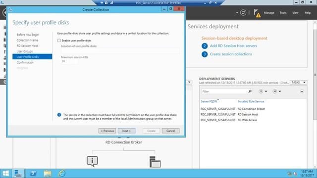Click the system tray network icon
Screen dimensions: 317x178
[x=290, y=174]
